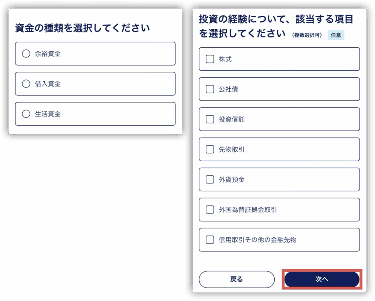This screenshot has width=375, height=301.
Task: Click the 株式 label text
Action: (x=225, y=59)
